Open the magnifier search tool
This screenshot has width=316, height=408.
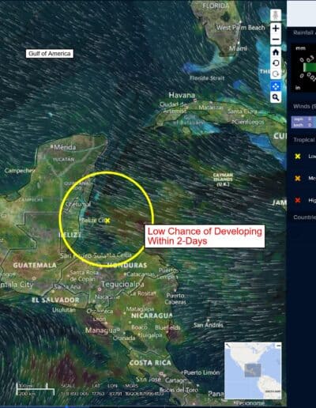(276, 97)
